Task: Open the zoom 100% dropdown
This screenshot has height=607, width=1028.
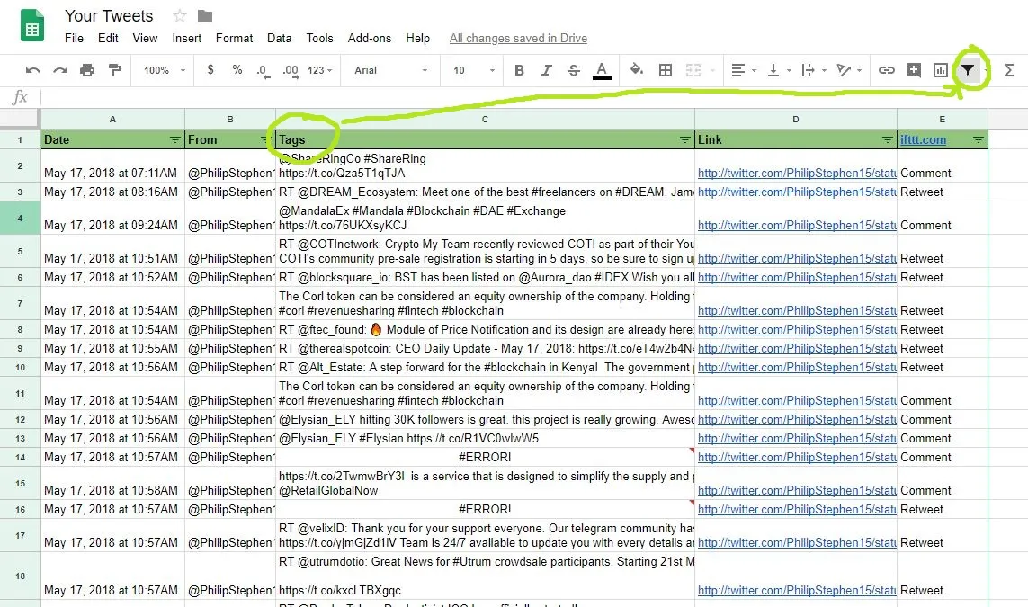Action: 165,70
